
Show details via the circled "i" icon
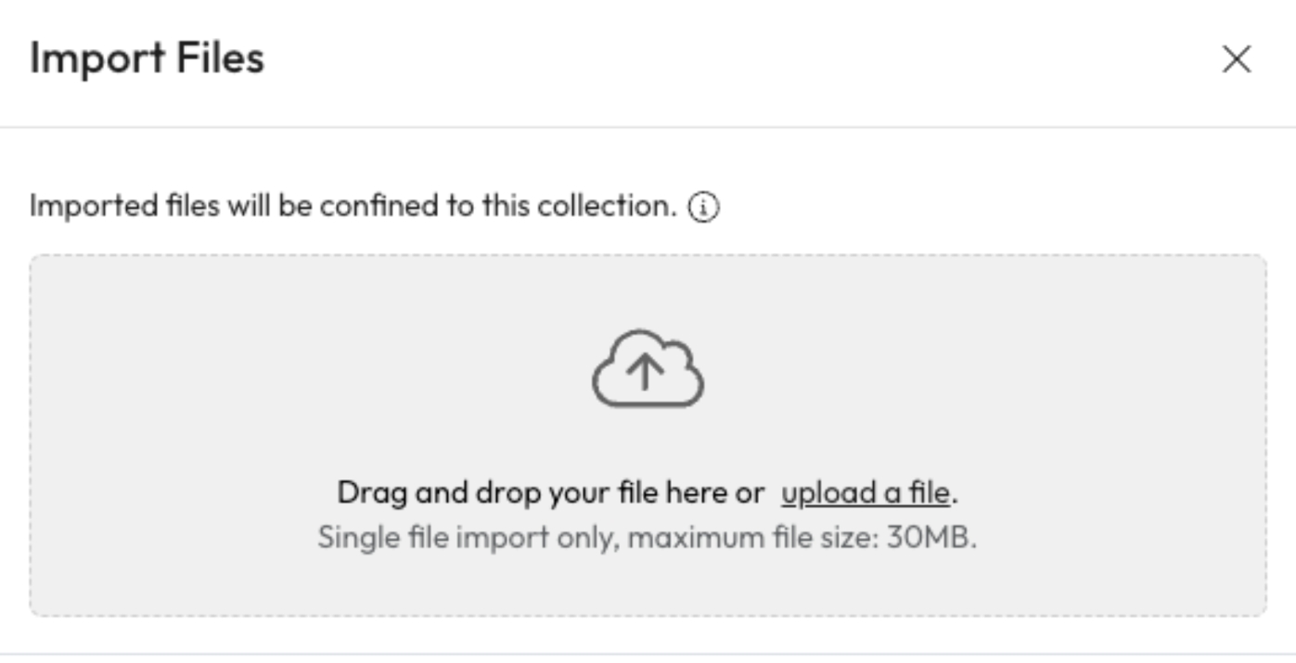tap(703, 209)
